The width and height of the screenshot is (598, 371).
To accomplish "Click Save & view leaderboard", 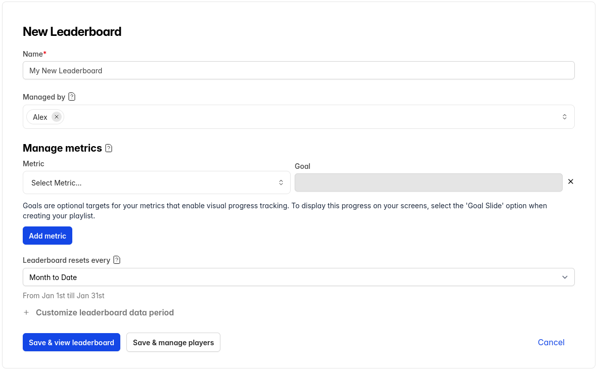I will click(x=71, y=342).
